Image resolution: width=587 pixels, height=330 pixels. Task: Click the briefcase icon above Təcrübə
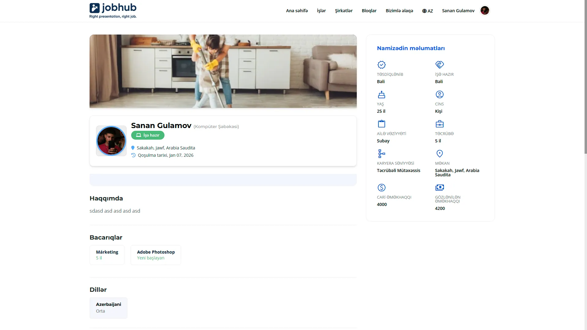[x=440, y=124]
